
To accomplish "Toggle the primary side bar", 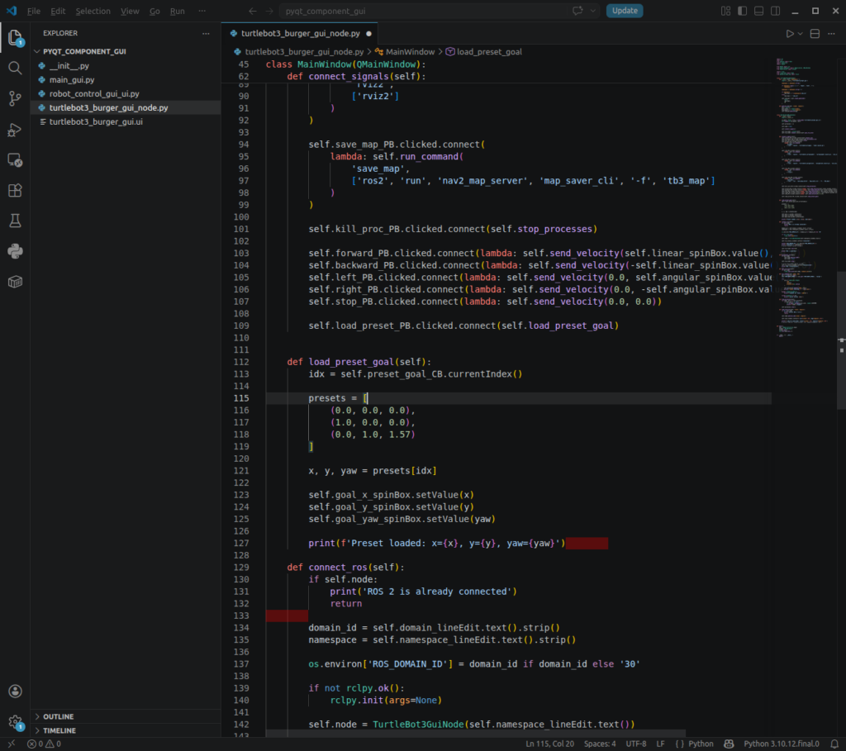I will 743,11.
